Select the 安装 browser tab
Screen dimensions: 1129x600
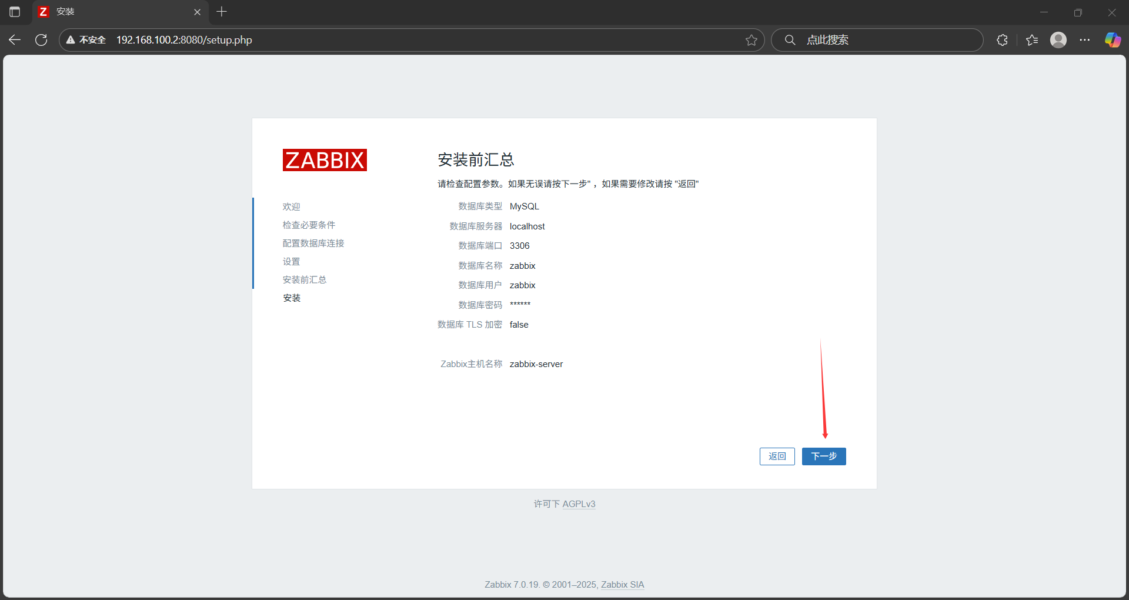pyautogui.click(x=121, y=12)
